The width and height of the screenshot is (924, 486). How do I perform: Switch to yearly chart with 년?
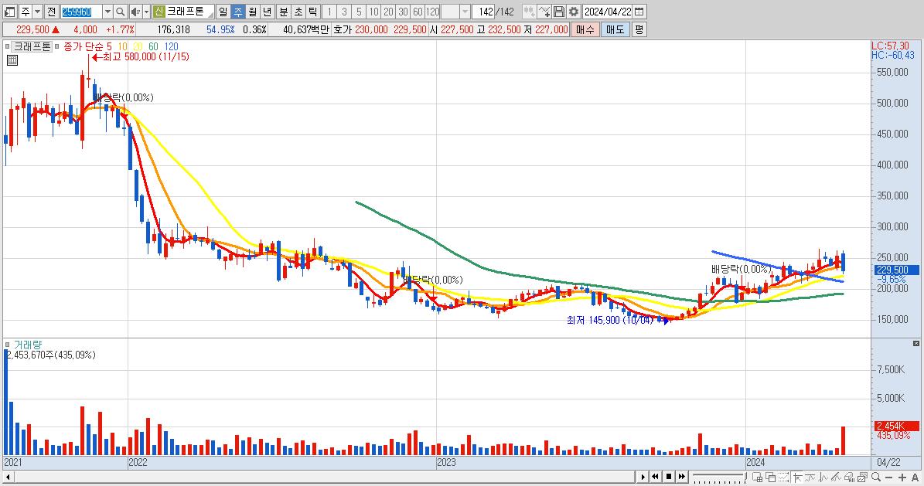[x=267, y=12]
